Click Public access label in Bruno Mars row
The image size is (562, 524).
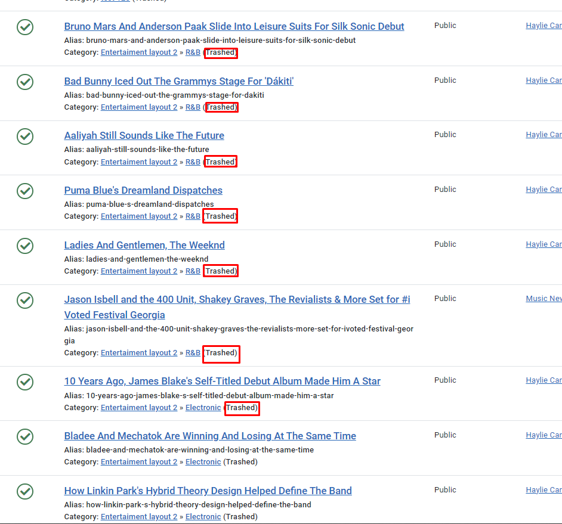tap(445, 26)
